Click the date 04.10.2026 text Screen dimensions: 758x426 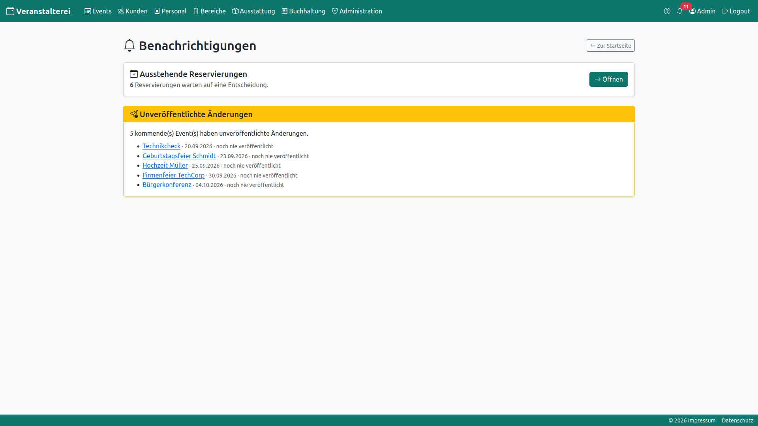pos(209,185)
